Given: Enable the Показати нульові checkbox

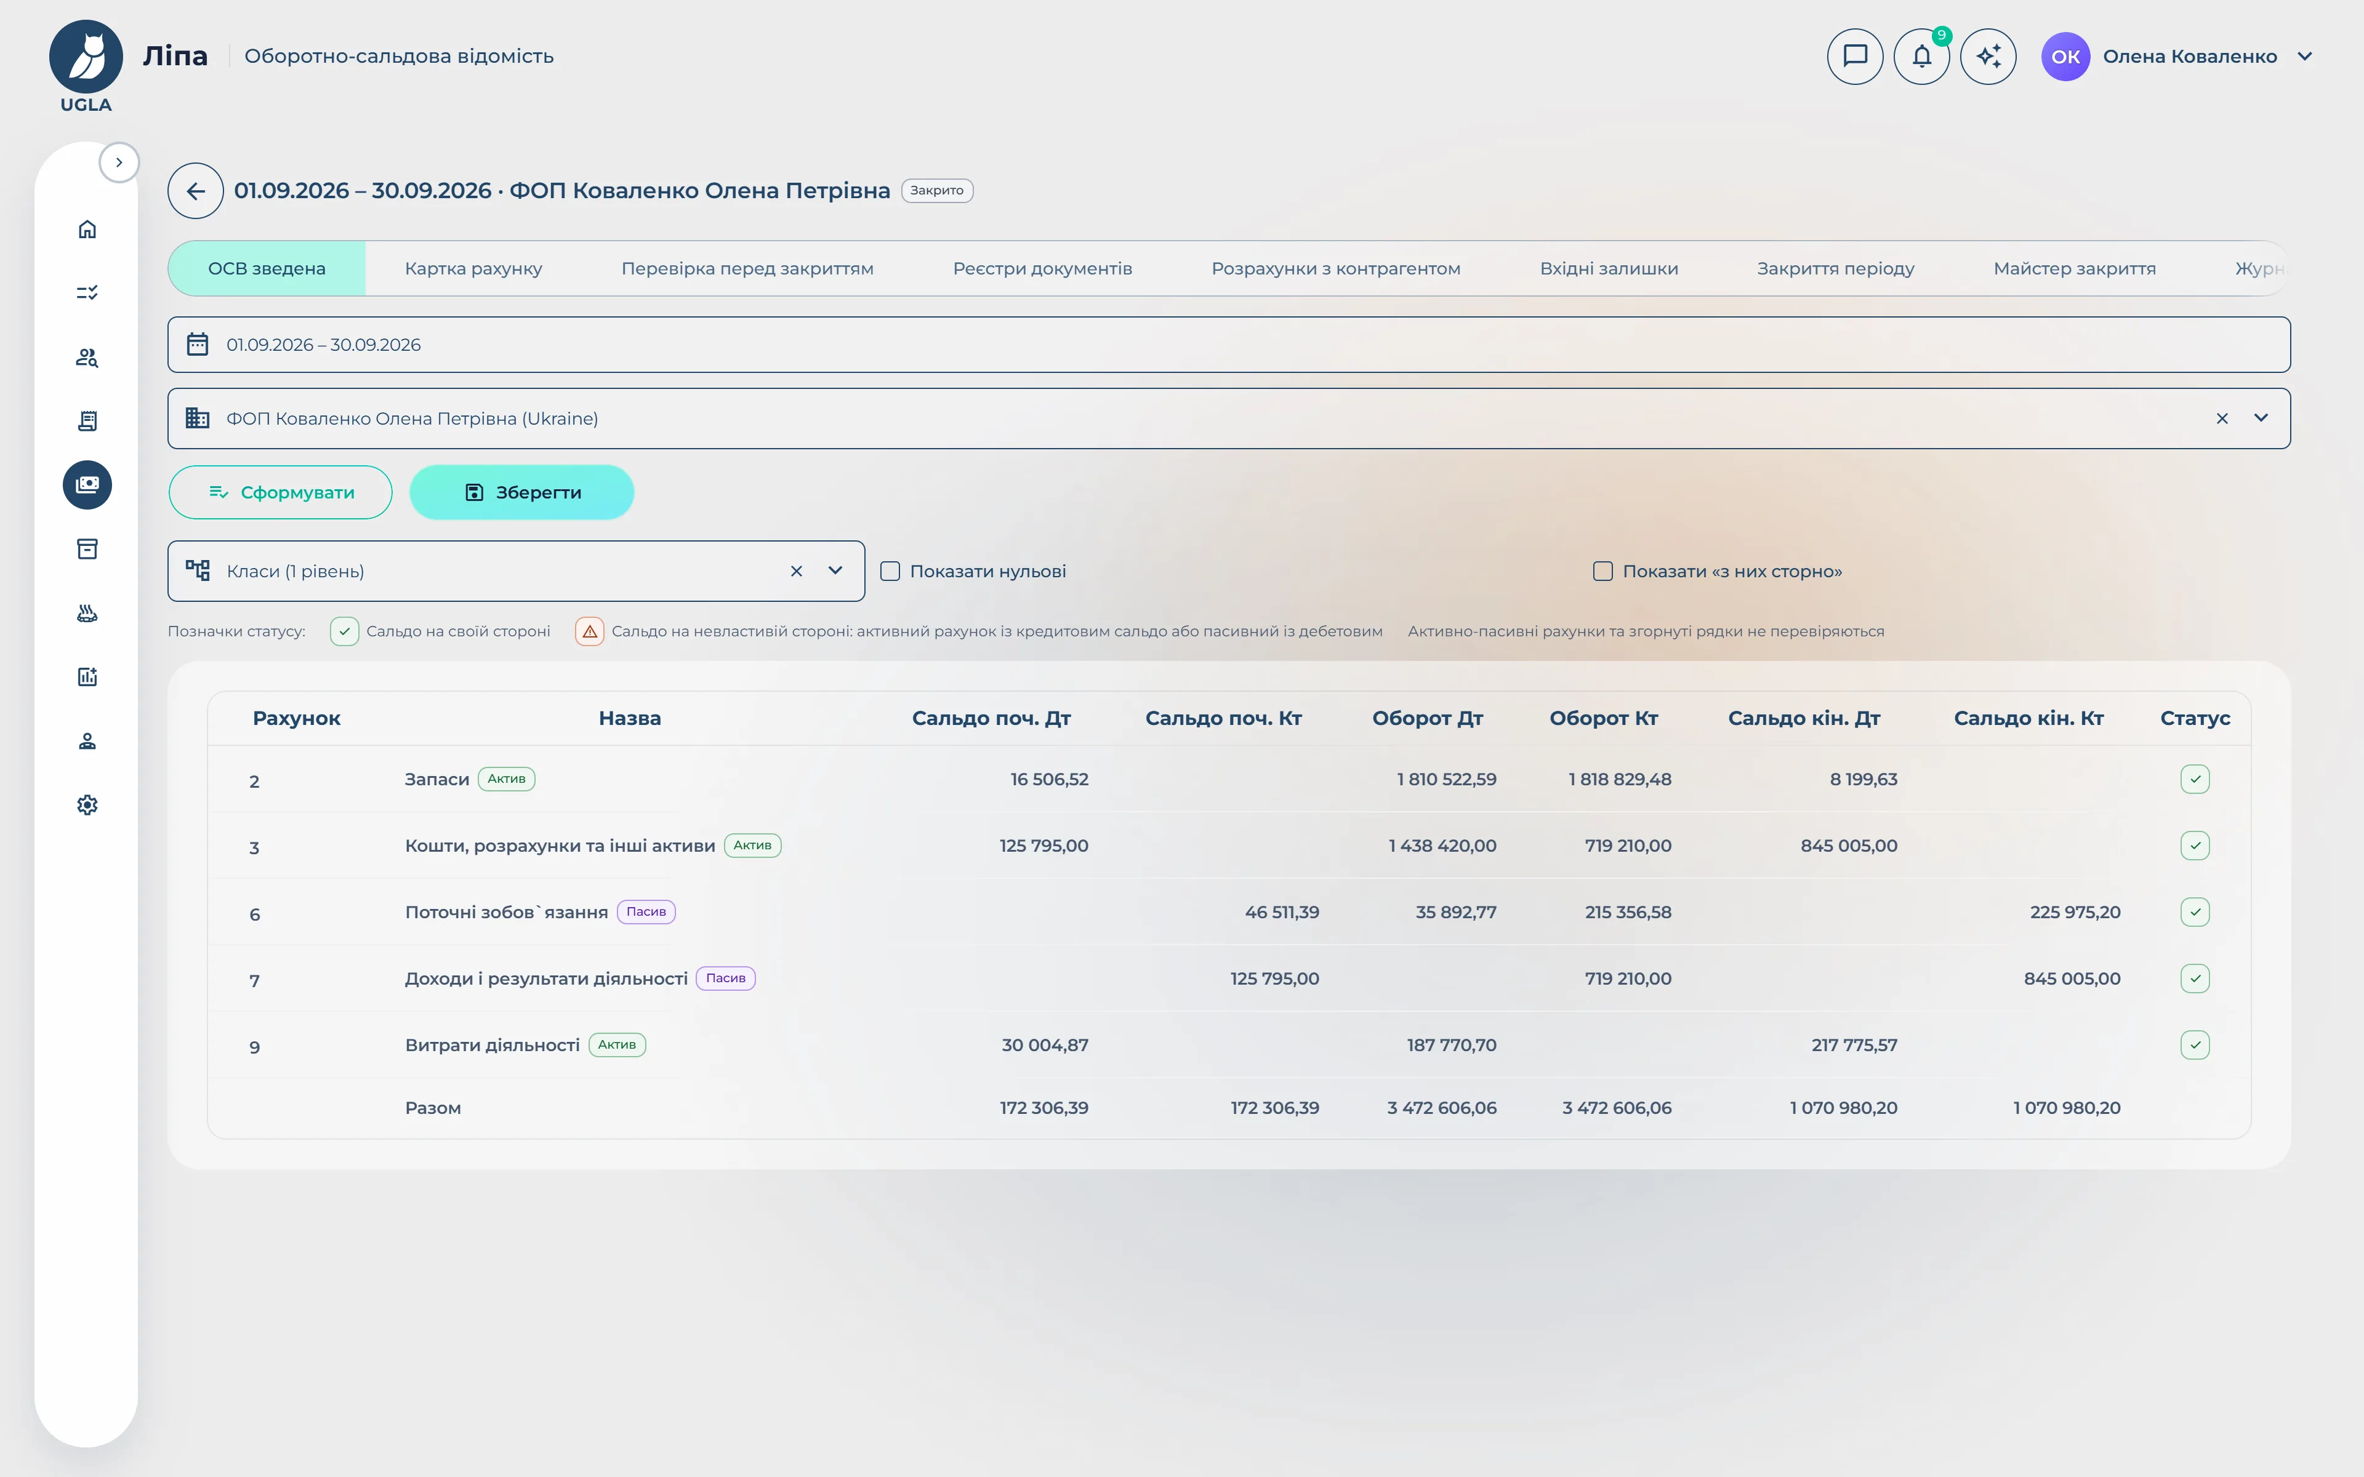Looking at the screenshot, I should coord(890,570).
